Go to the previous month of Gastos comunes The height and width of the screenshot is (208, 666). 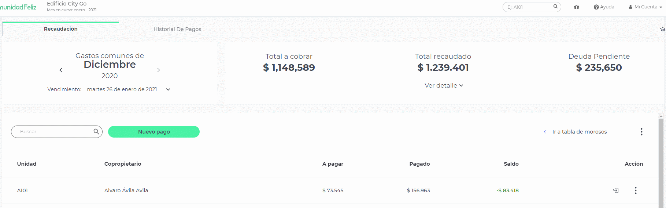coord(61,70)
